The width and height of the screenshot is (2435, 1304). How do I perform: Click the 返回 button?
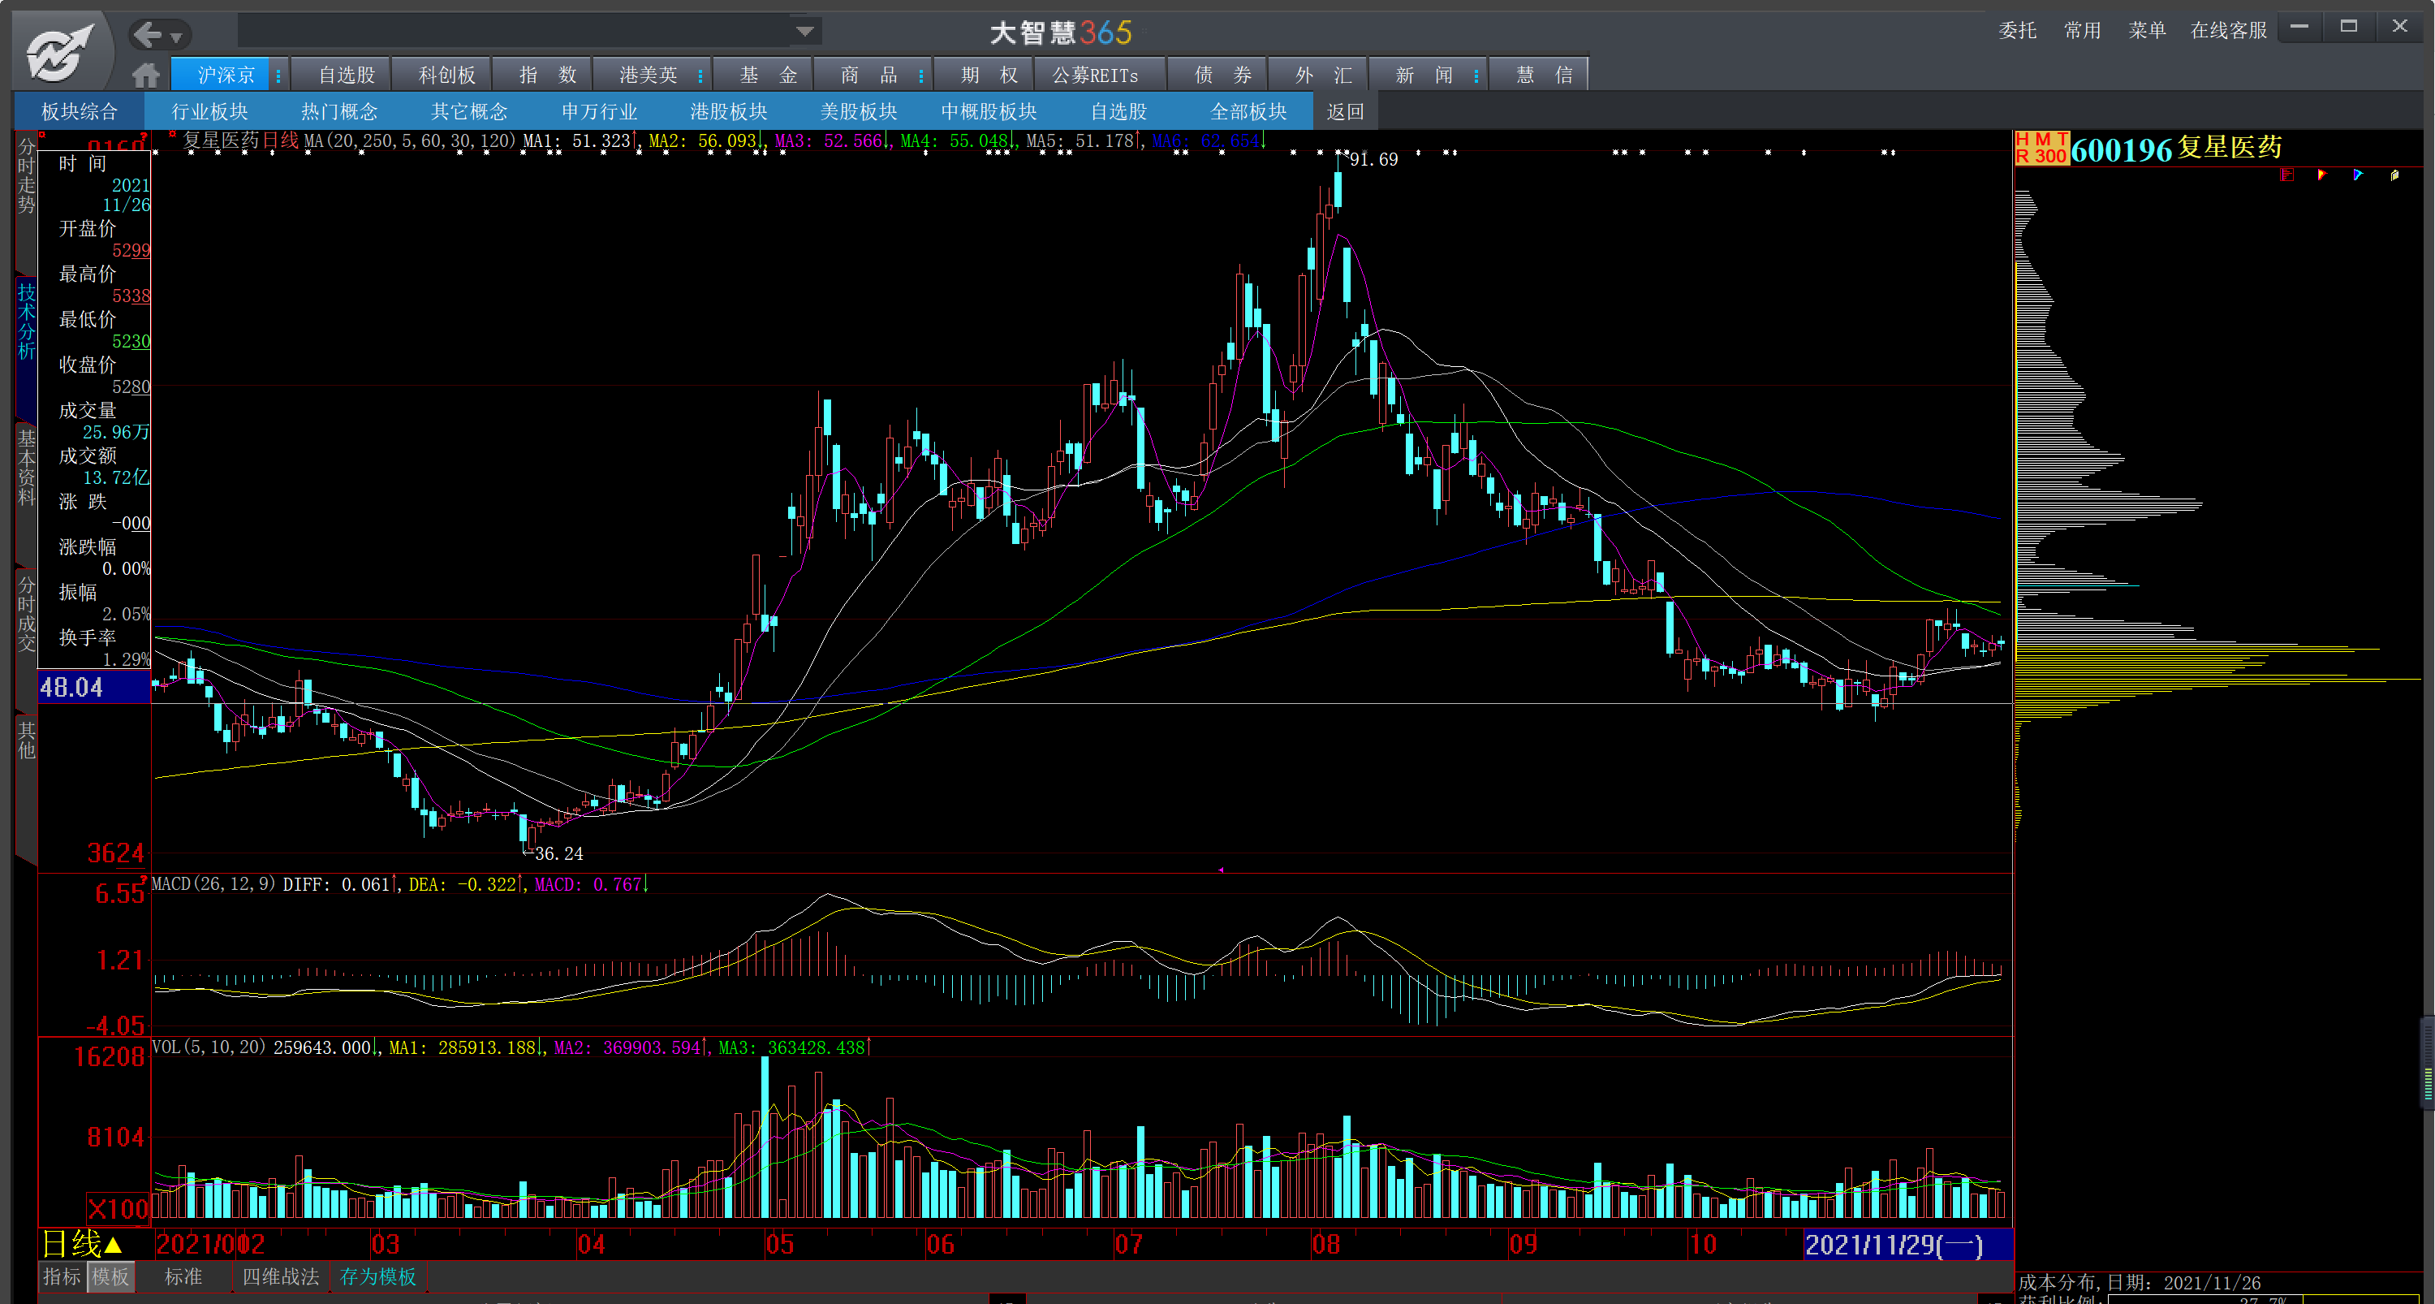click(1344, 111)
